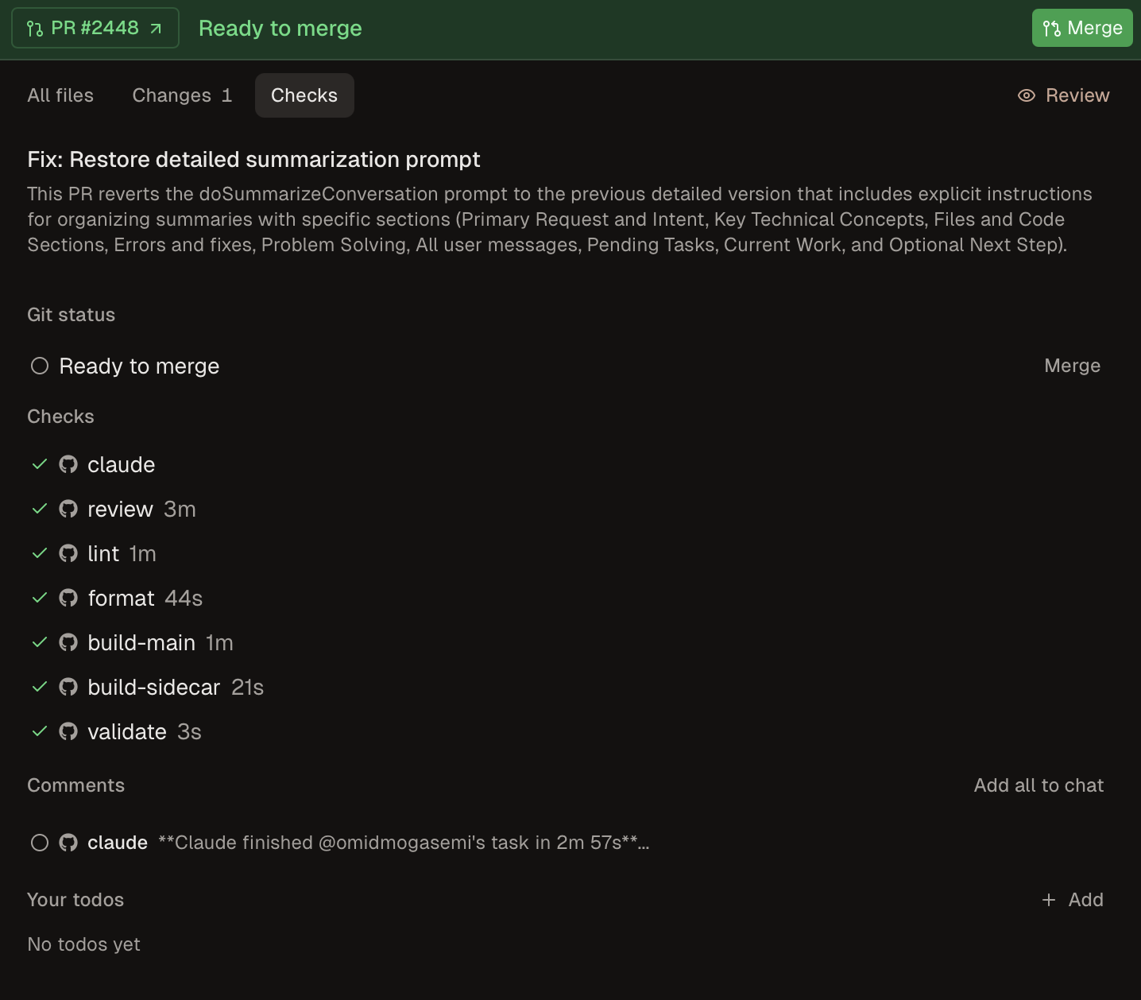Click the GitHub icon beside the claude check

coord(68,464)
